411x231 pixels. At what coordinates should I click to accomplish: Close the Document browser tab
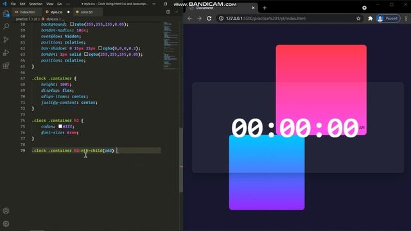(253, 8)
